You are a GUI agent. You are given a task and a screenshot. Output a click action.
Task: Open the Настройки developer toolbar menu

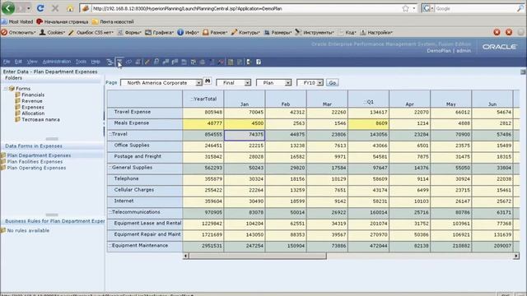click(376, 33)
